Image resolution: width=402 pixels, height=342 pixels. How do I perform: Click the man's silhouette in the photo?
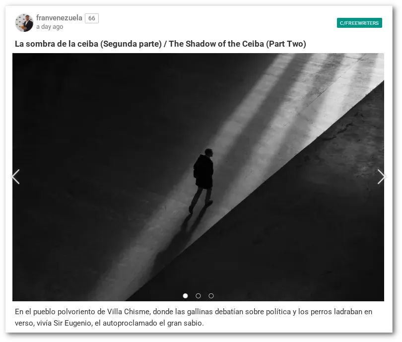[x=203, y=181]
